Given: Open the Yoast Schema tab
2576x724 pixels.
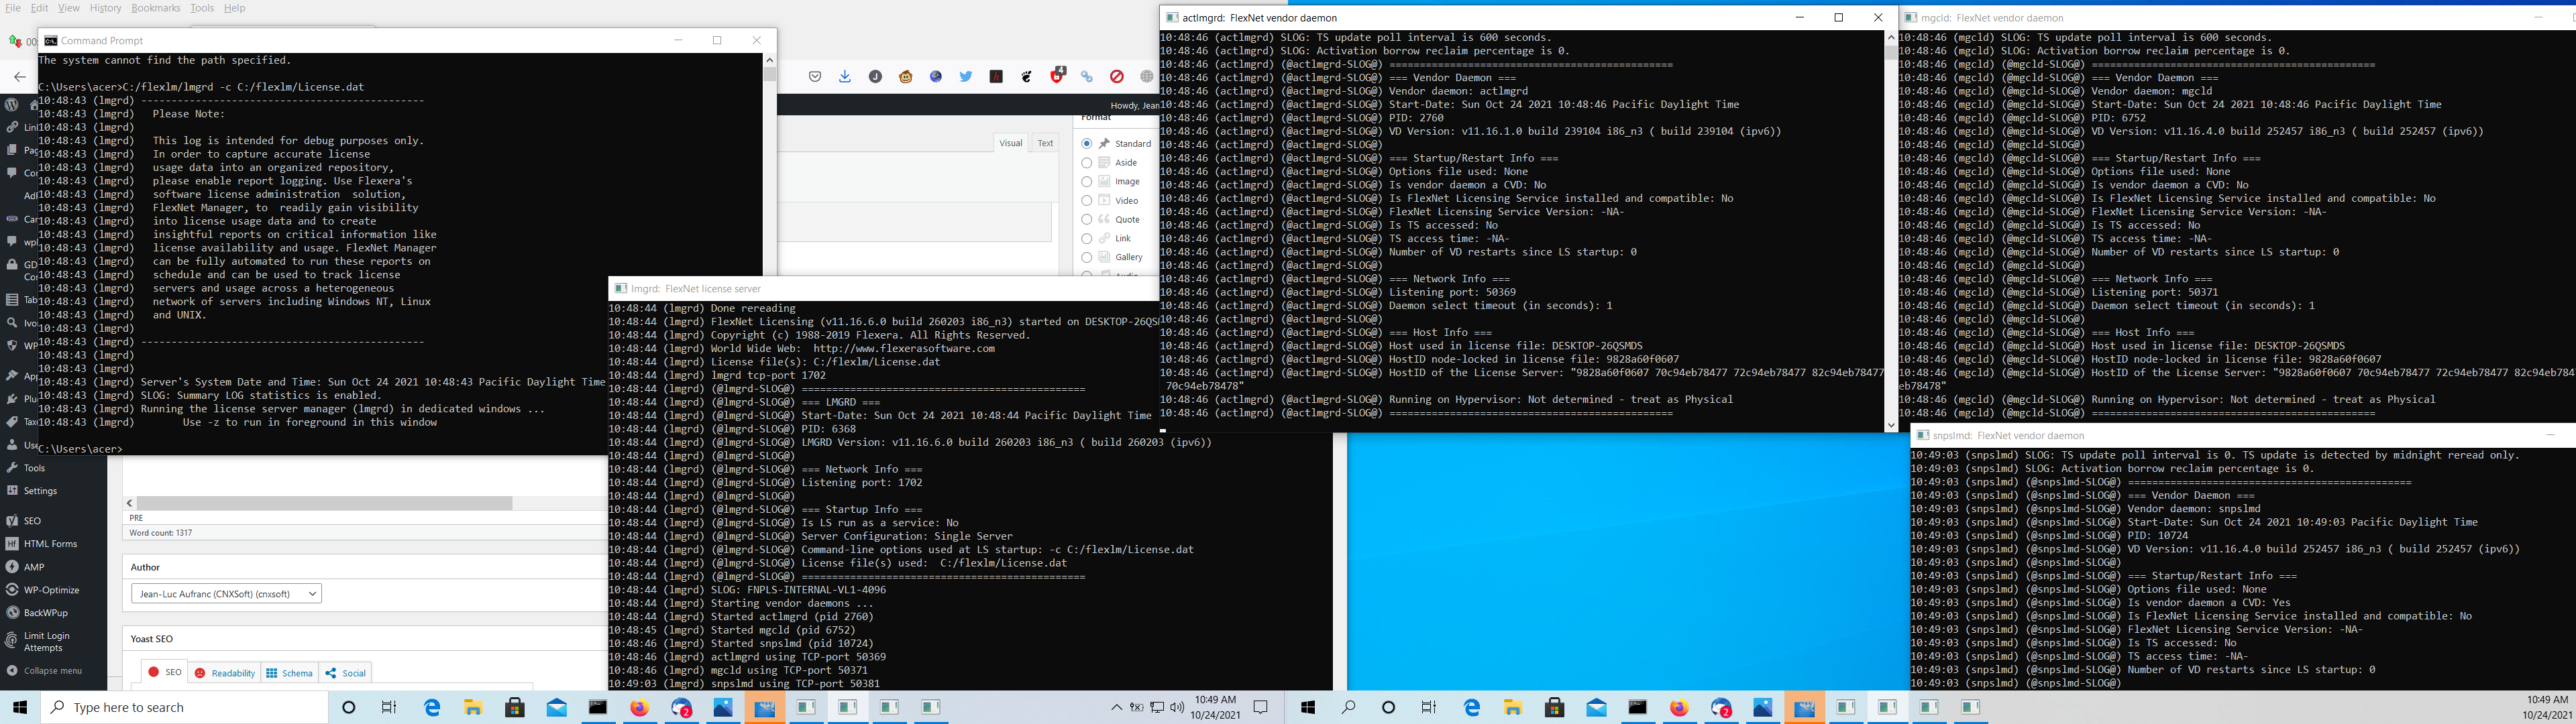Looking at the screenshot, I should coord(289,673).
